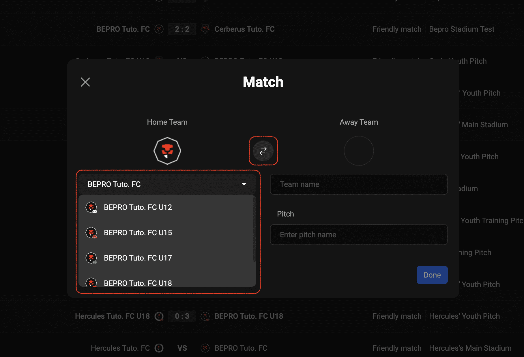
Task: Select BEPRO Tuto. FC U18 dropdown option
Action: click(166, 281)
